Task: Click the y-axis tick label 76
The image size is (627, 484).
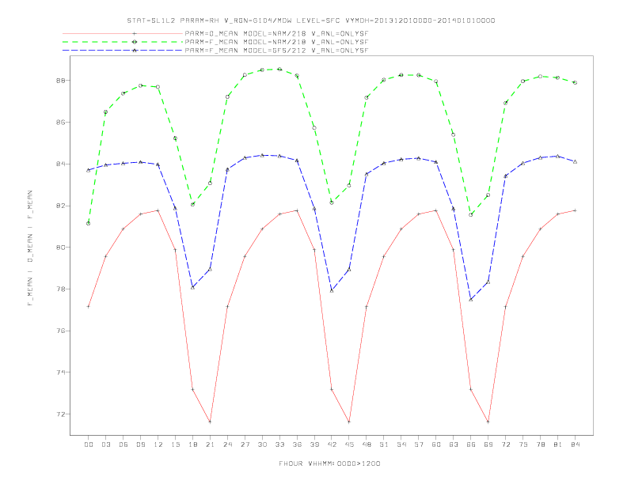Action: coord(61,331)
